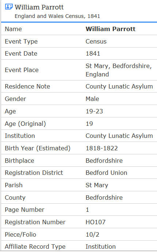Select the Age (Original) value 19

pos(89,124)
